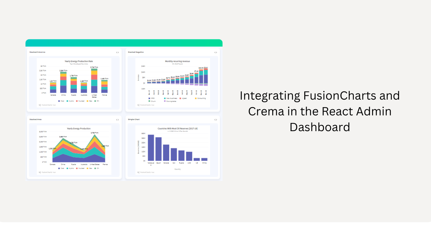Click the FusionCharts logo under the energy production chart
This screenshot has width=431, height=225.
click(x=40, y=105)
